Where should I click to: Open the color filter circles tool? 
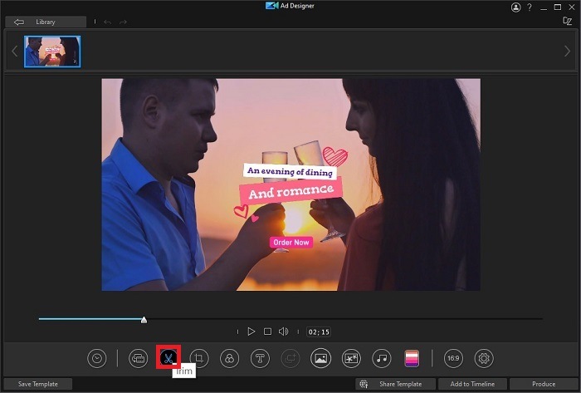point(229,358)
